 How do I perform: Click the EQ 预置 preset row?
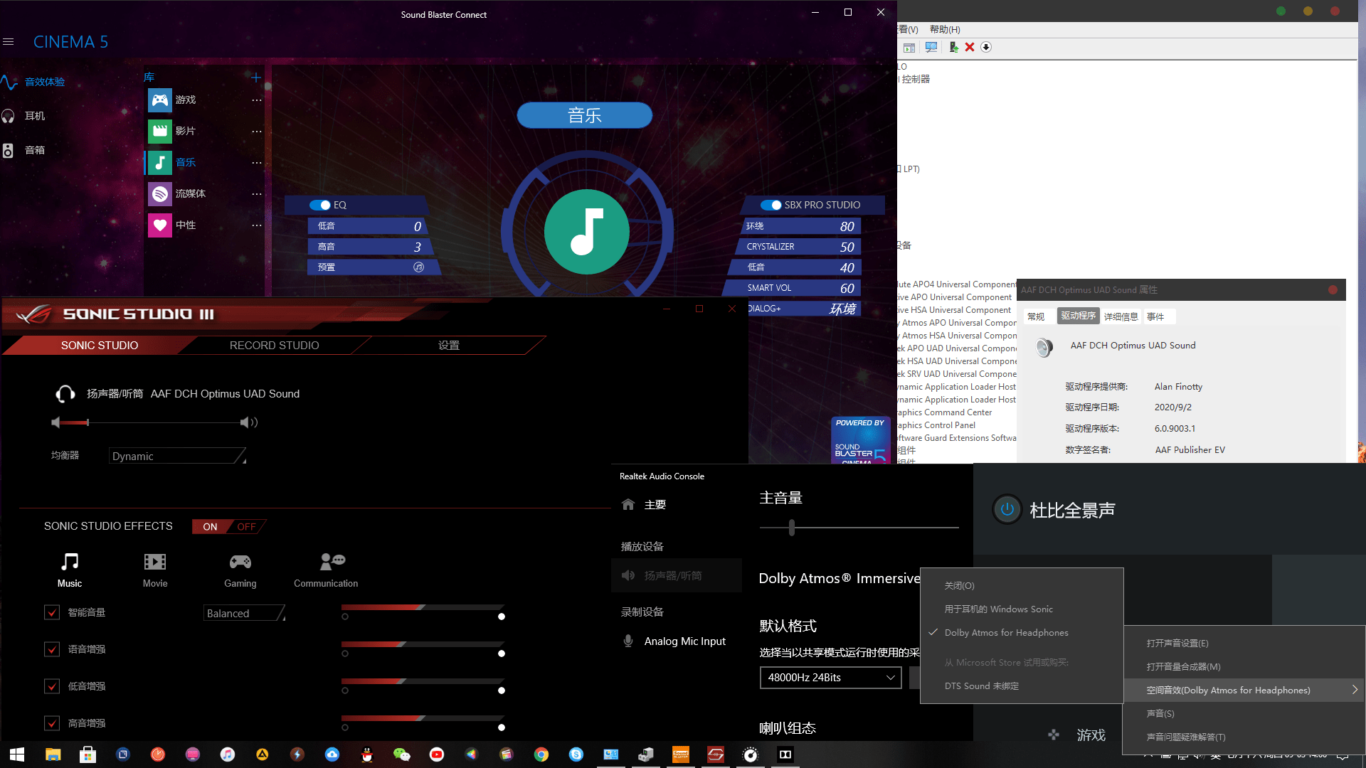click(373, 267)
